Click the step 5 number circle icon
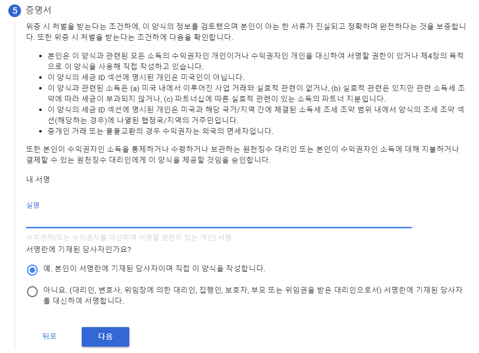The width and height of the screenshot is (479, 353). coord(14,11)
